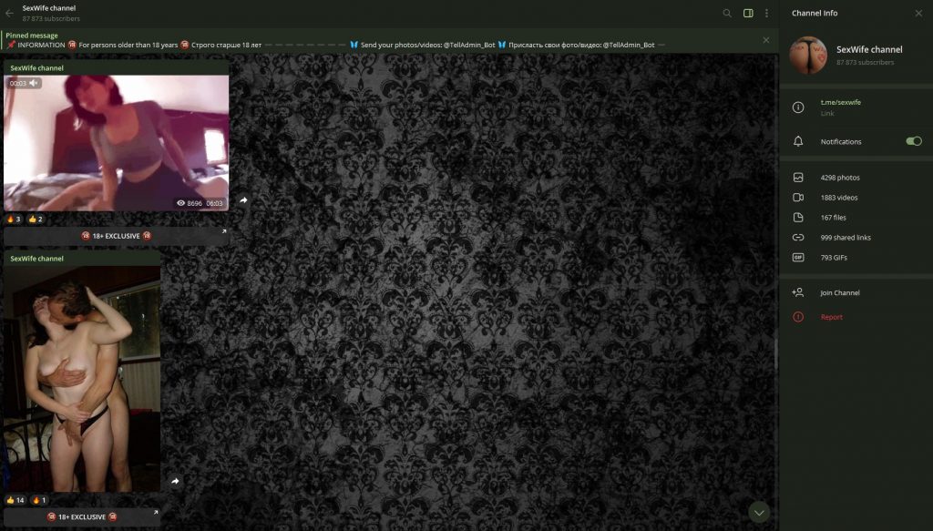Viewport: 933px width, 531px height.
Task: Open the 4298 photos shared media list
Action: [839, 178]
